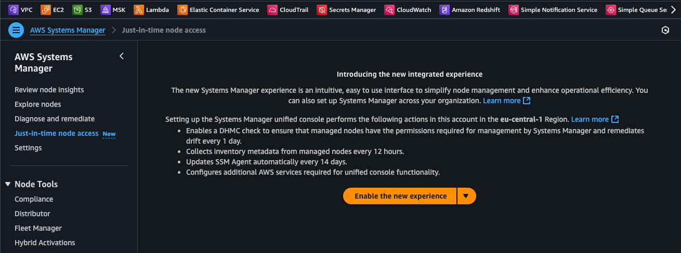Open the Lambda service shortcut icon
The image size is (681, 253).
click(x=139, y=10)
